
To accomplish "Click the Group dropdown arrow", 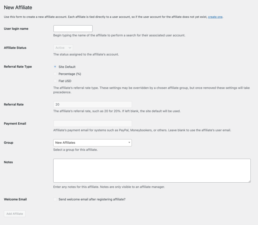I will click(x=129, y=143).
